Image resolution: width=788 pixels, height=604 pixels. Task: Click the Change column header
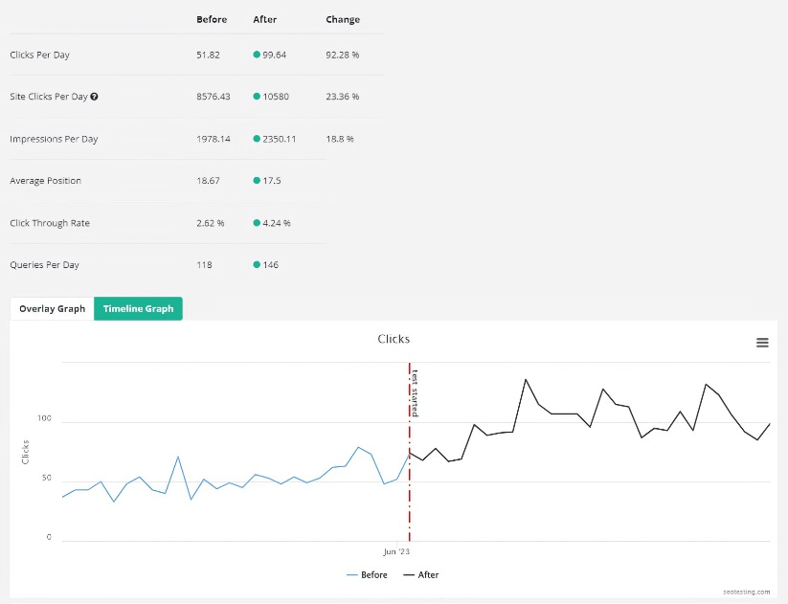[x=343, y=19]
